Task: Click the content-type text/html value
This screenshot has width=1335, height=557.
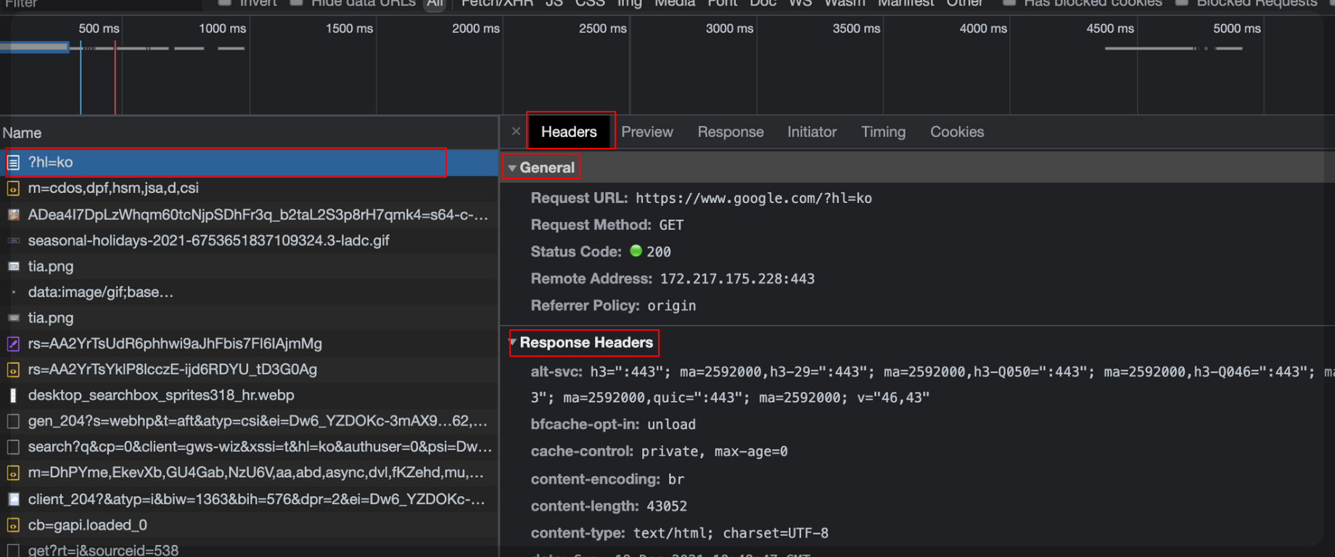Action: pos(731,533)
